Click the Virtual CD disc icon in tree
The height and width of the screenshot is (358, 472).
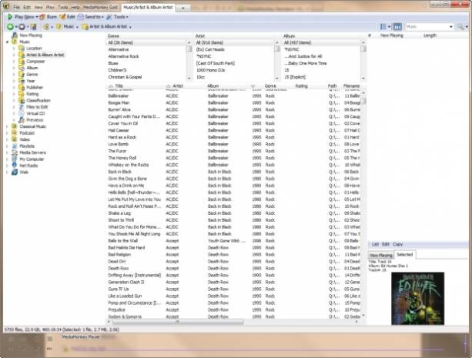(x=22, y=113)
